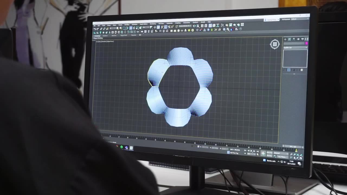This screenshot has height=195, width=347.
Task: Toggle the Auto Key button
Action: [269, 152]
